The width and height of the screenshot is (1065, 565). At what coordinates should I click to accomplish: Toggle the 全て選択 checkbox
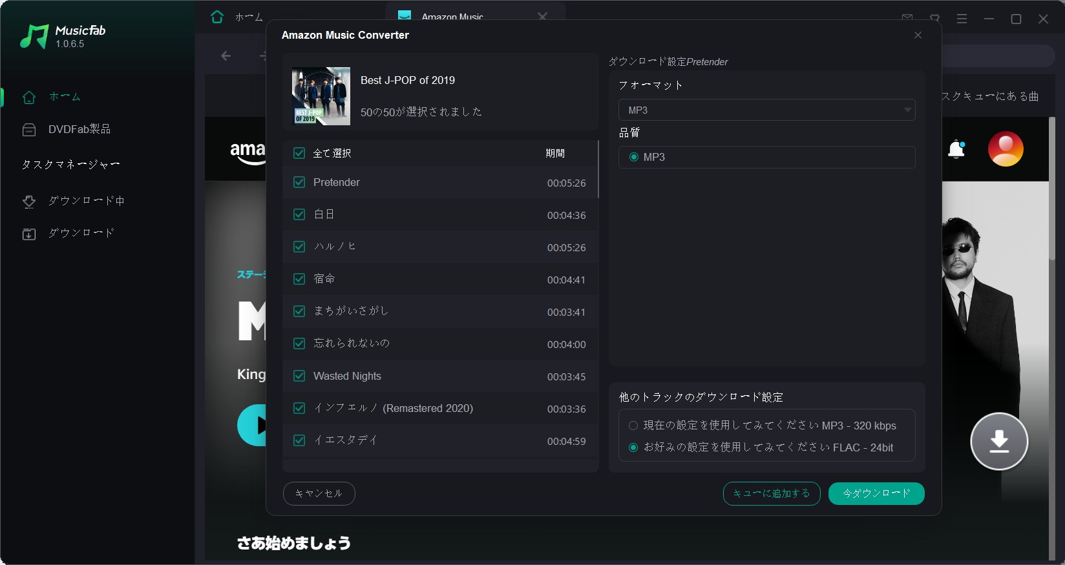click(x=299, y=153)
